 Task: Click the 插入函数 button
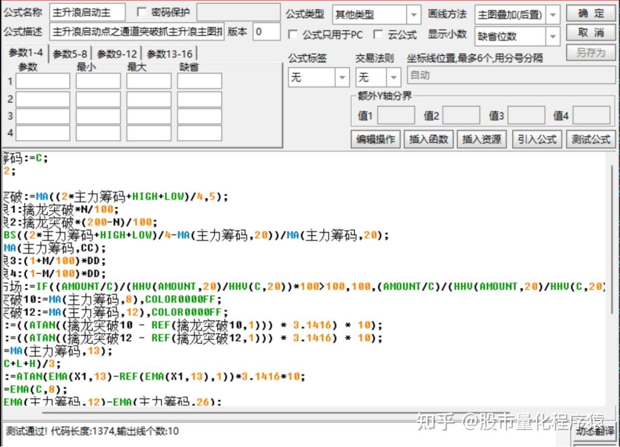(x=428, y=139)
